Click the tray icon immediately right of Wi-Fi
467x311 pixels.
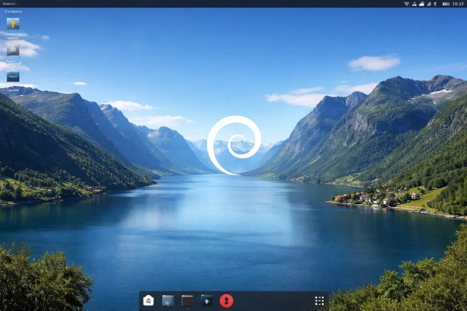415,4
